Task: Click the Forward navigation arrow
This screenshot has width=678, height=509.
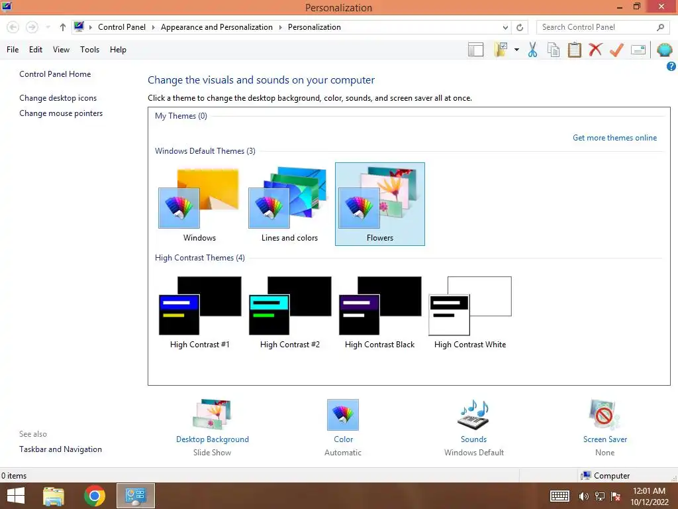Action: coord(32,27)
